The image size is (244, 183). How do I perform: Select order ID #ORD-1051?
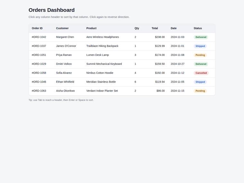tap(39, 55)
